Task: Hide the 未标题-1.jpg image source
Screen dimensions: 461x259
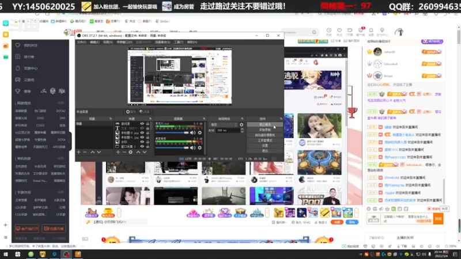Action: pyautogui.click(x=142, y=138)
